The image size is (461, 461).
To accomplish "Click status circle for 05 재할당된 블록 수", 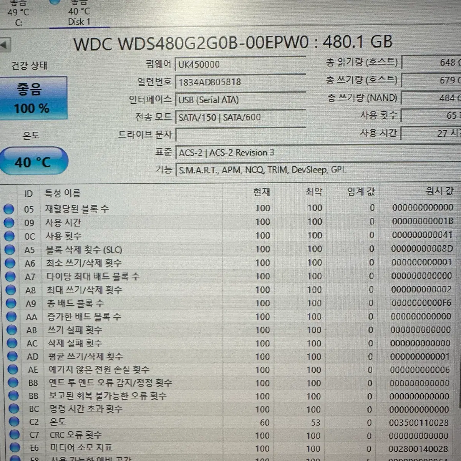I will click(8, 209).
